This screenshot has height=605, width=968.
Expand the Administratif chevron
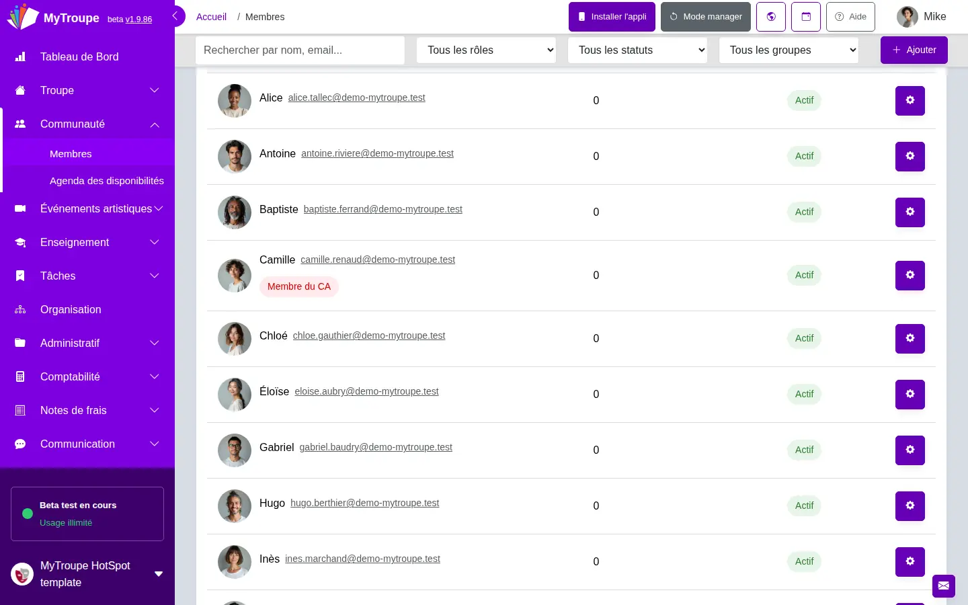coord(155,344)
